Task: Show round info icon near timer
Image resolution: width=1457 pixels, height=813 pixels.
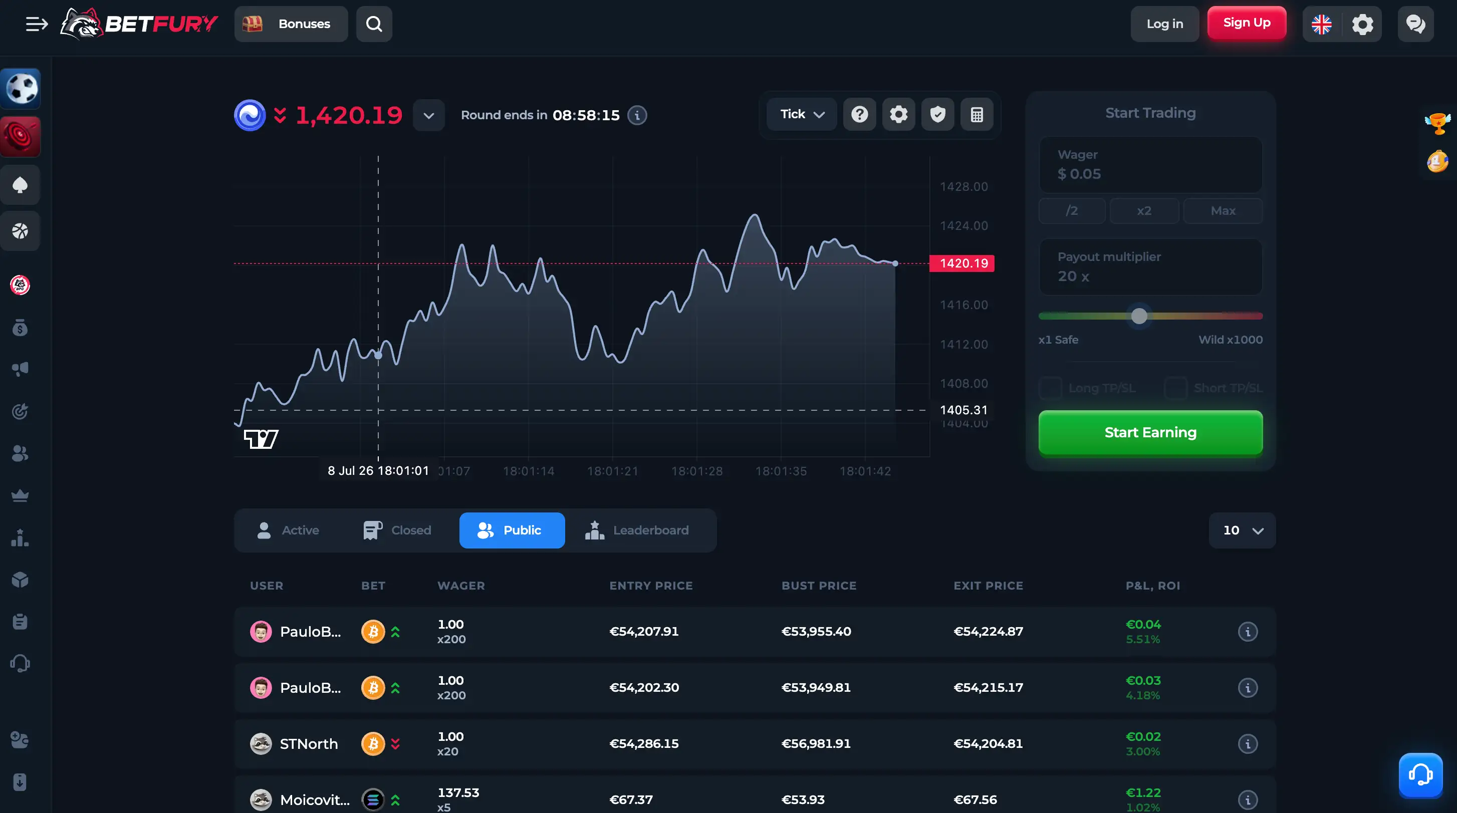Action: pyautogui.click(x=637, y=115)
